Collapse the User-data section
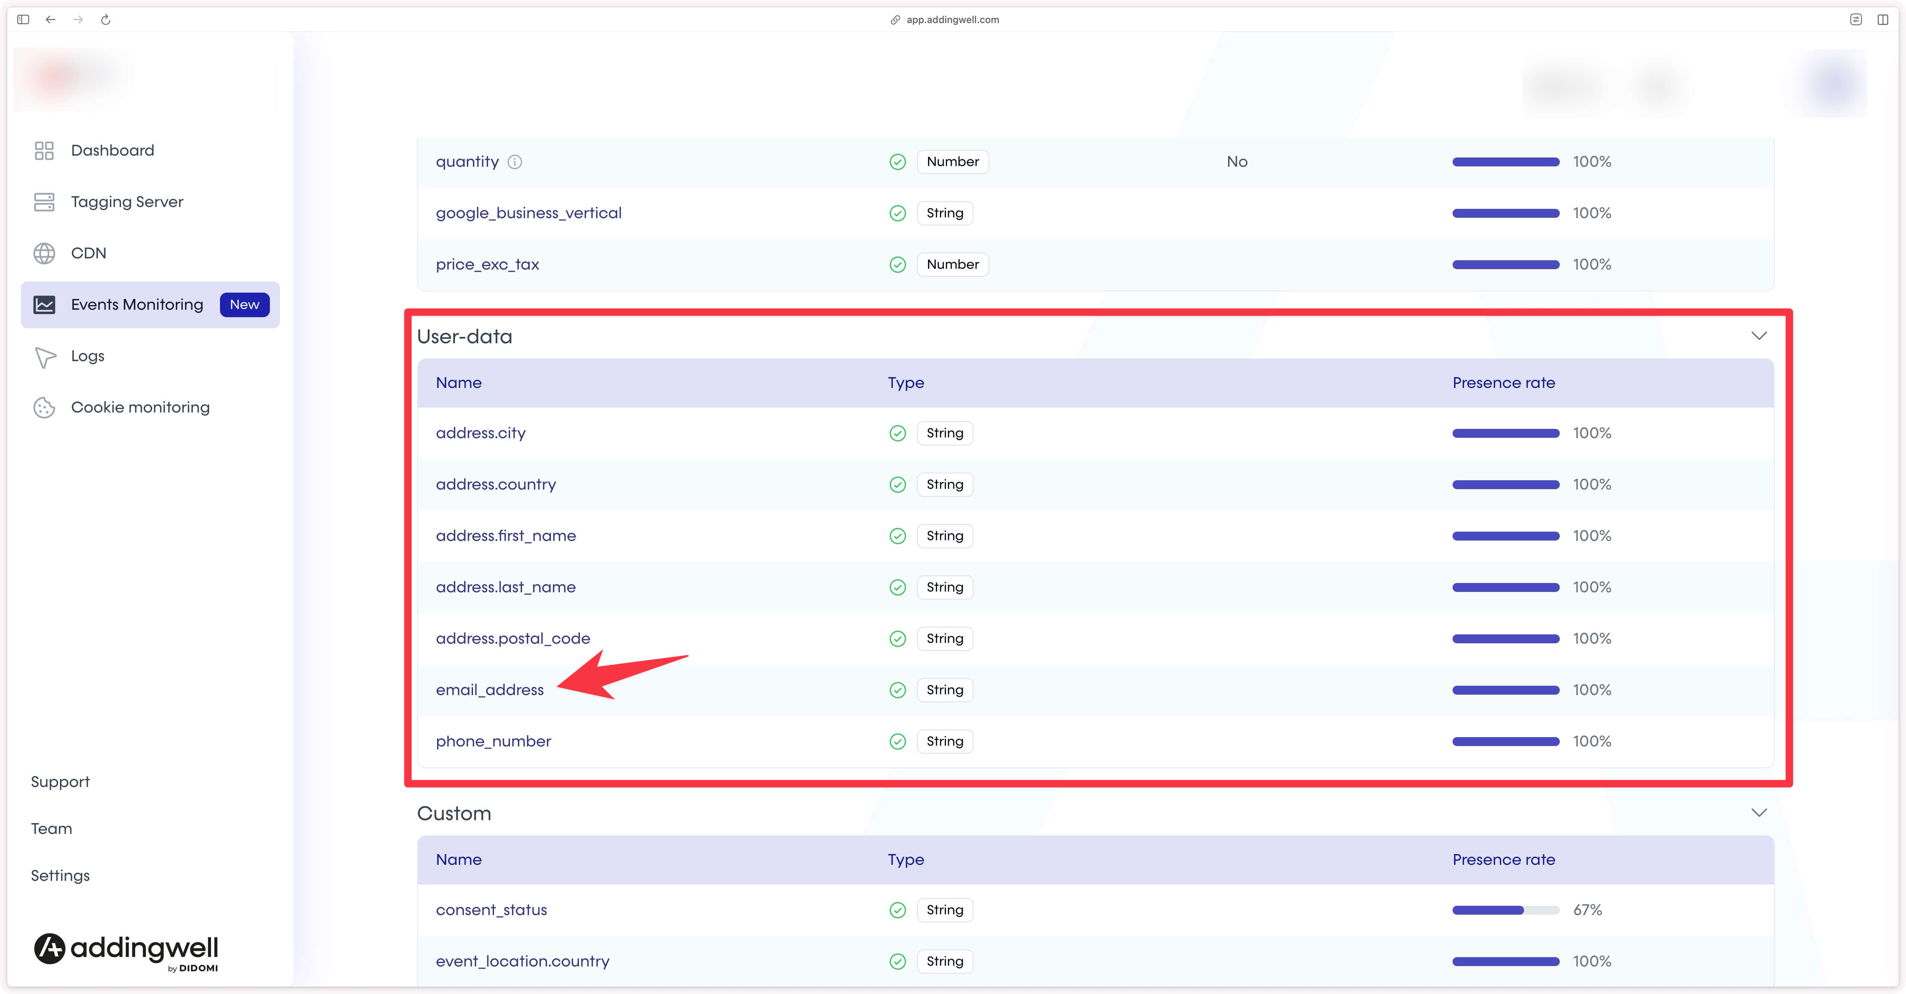Image resolution: width=1906 pixels, height=994 pixels. pos(1759,335)
